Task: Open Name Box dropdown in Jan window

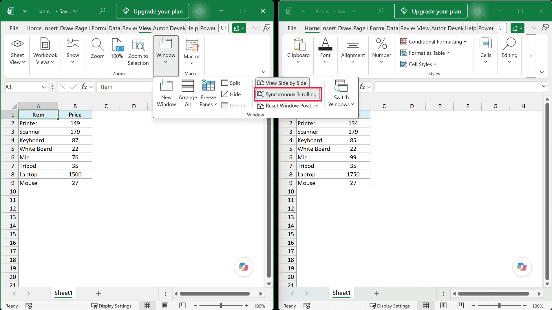Action: 44,87
